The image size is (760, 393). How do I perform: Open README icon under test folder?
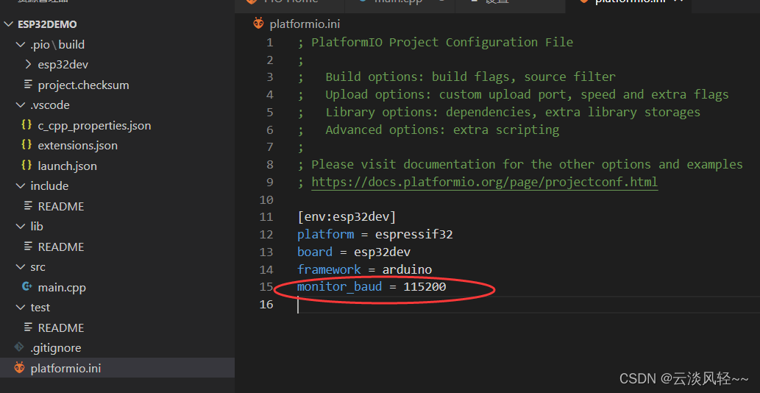[28, 327]
